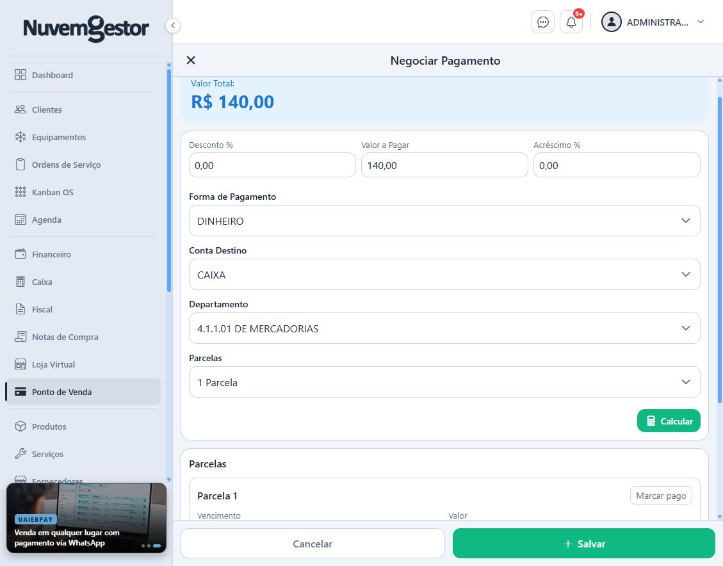Click the payment form vertical scrollbar

pos(719,249)
